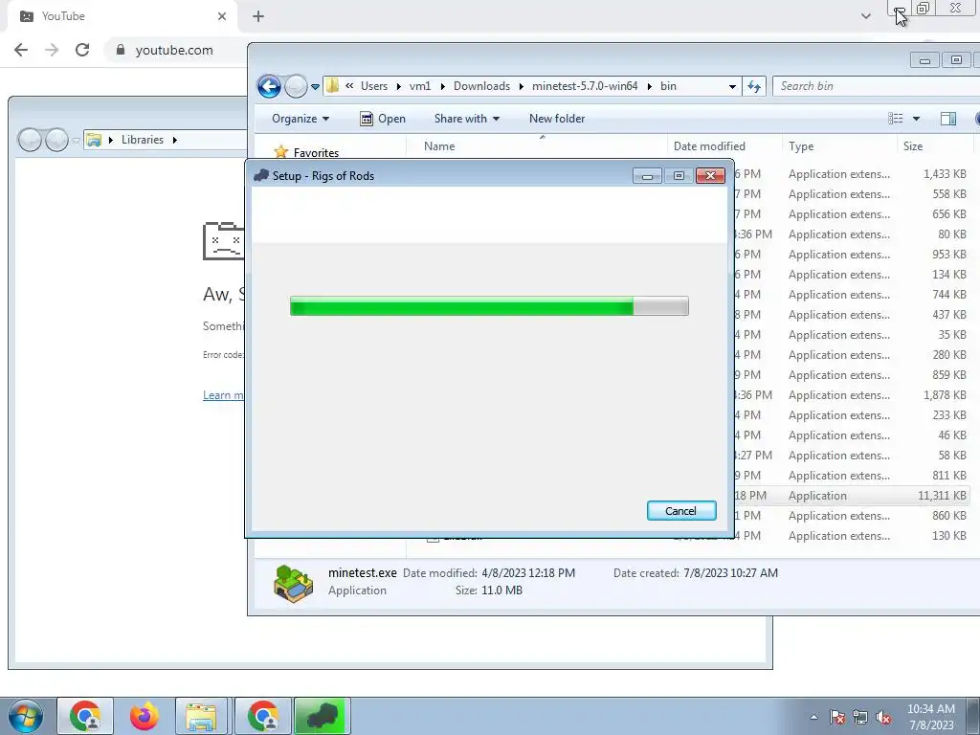Go forward in the bin Explorer window
This screenshot has width=980, height=735.
pos(296,86)
